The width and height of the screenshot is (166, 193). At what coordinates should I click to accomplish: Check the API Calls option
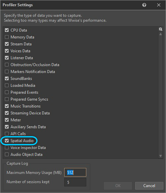[7, 134]
